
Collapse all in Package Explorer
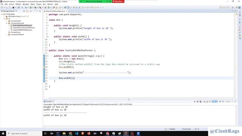[x=24, y=11]
